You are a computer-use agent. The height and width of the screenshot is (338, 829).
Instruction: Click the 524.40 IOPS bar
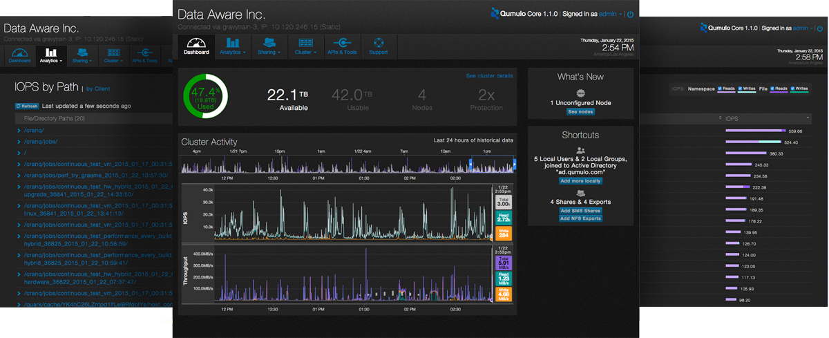click(x=753, y=142)
